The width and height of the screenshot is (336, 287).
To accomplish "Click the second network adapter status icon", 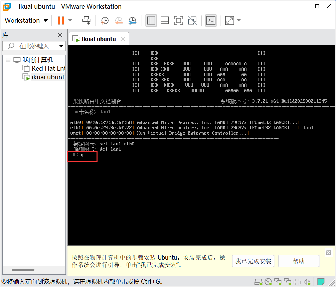I will point(288,282).
